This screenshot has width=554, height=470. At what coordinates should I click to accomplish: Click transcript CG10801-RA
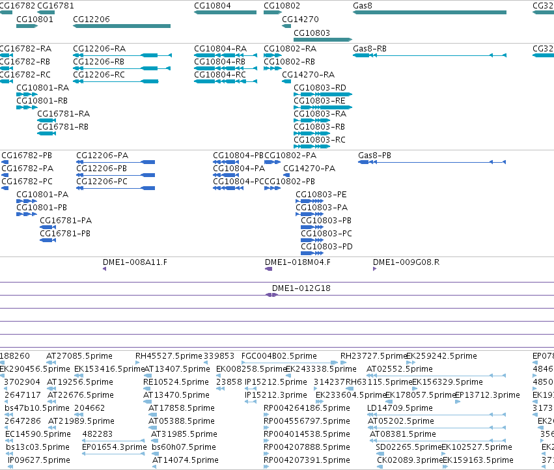coord(43,88)
